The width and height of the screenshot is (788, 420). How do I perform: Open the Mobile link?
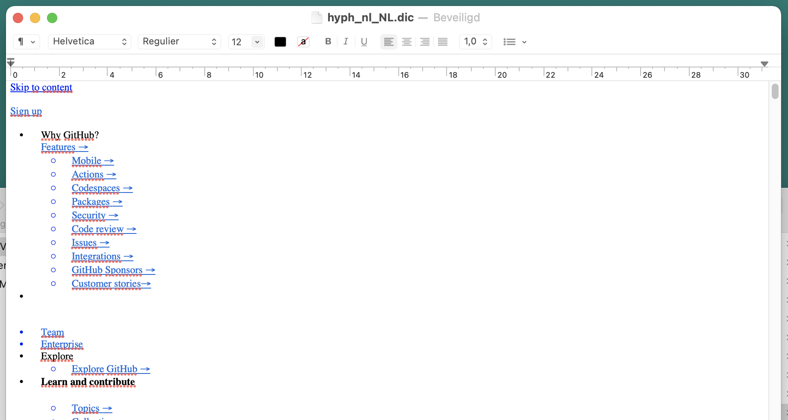[93, 161]
